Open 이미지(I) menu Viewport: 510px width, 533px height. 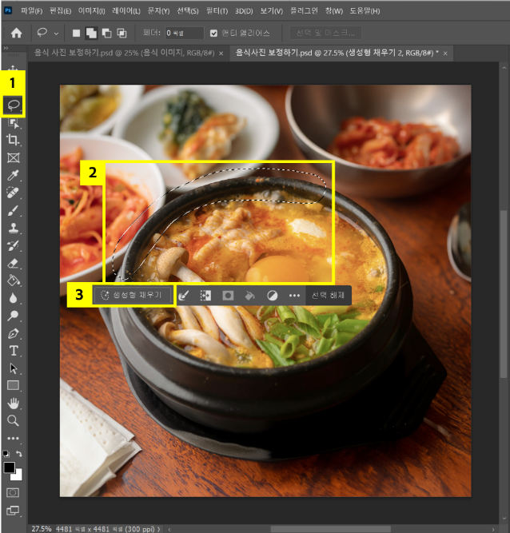coord(91,11)
